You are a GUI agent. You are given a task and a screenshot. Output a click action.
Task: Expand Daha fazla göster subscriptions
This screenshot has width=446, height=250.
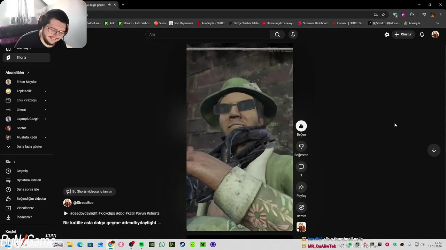(x=26, y=147)
